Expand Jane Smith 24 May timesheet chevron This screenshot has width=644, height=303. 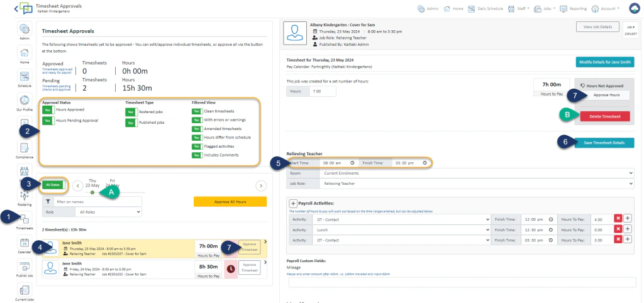265,262
